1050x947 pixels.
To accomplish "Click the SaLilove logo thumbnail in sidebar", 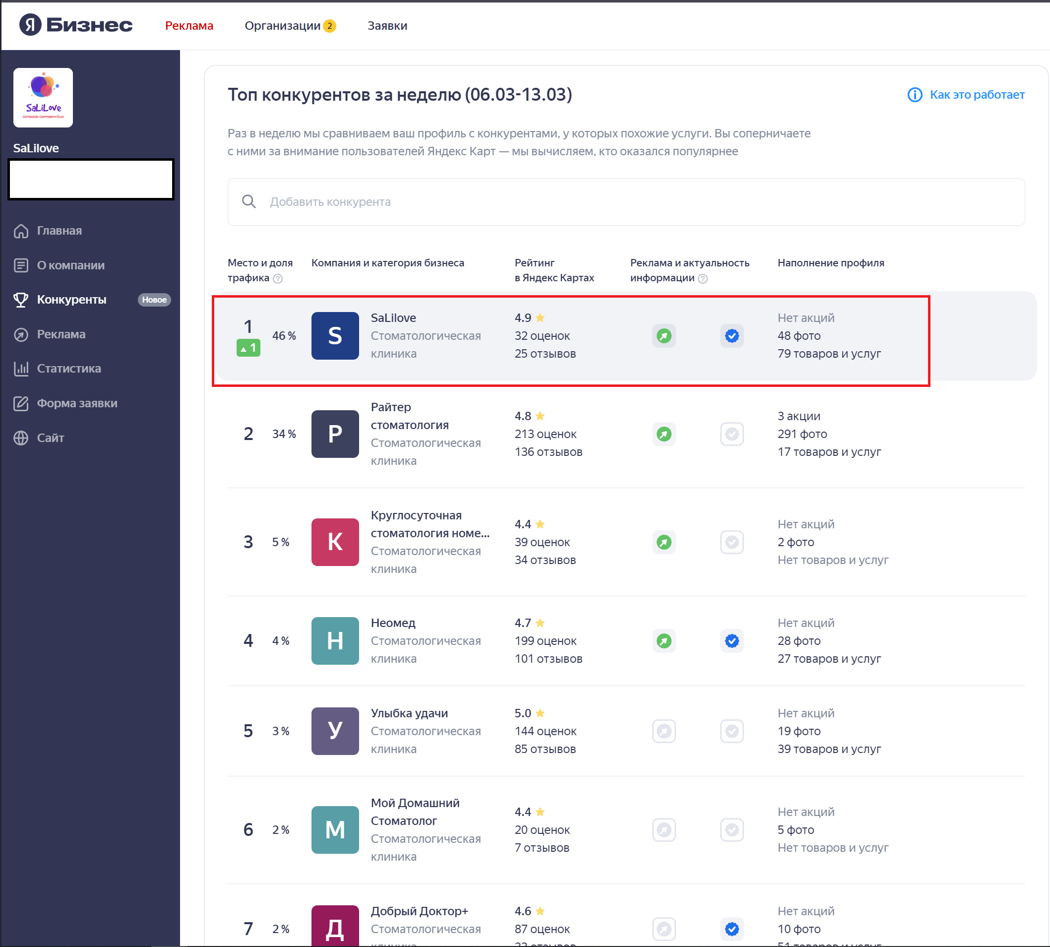I will [43, 98].
